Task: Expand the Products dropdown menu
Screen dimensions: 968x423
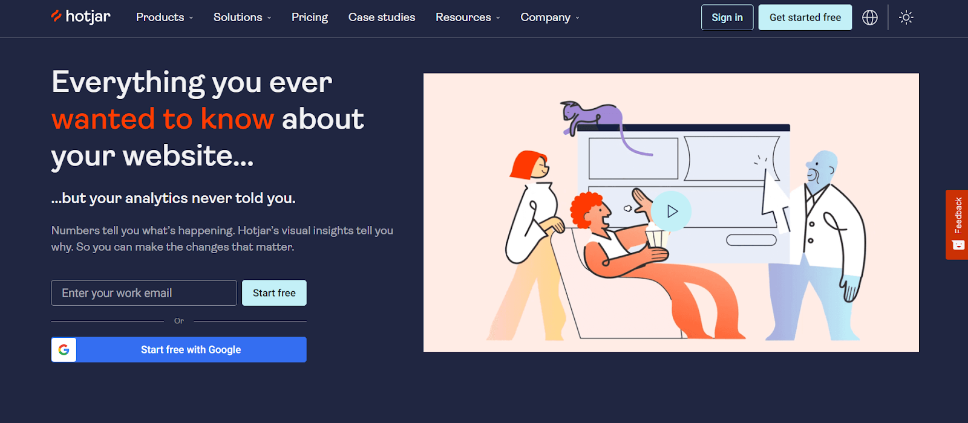Action: 165,18
